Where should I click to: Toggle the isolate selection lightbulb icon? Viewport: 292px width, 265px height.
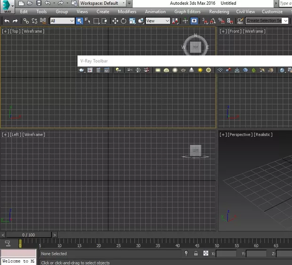click(x=186, y=254)
